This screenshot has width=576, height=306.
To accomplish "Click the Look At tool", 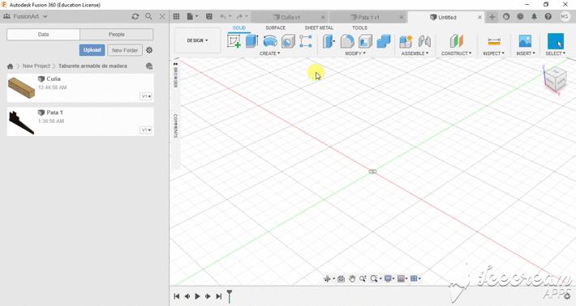I will 341,279.
